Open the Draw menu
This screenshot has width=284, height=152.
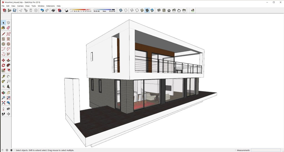point(27,6)
